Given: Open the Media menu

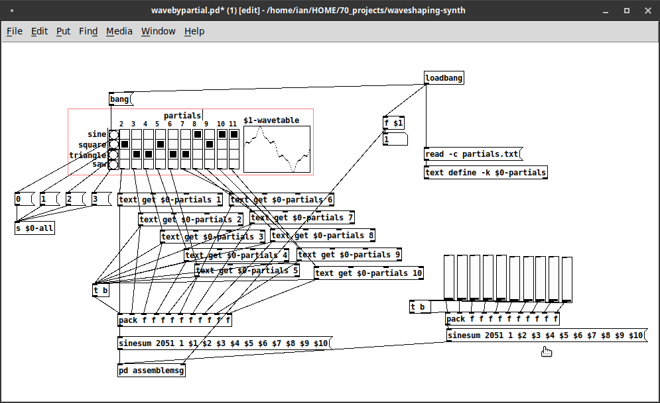Looking at the screenshot, I should [119, 31].
